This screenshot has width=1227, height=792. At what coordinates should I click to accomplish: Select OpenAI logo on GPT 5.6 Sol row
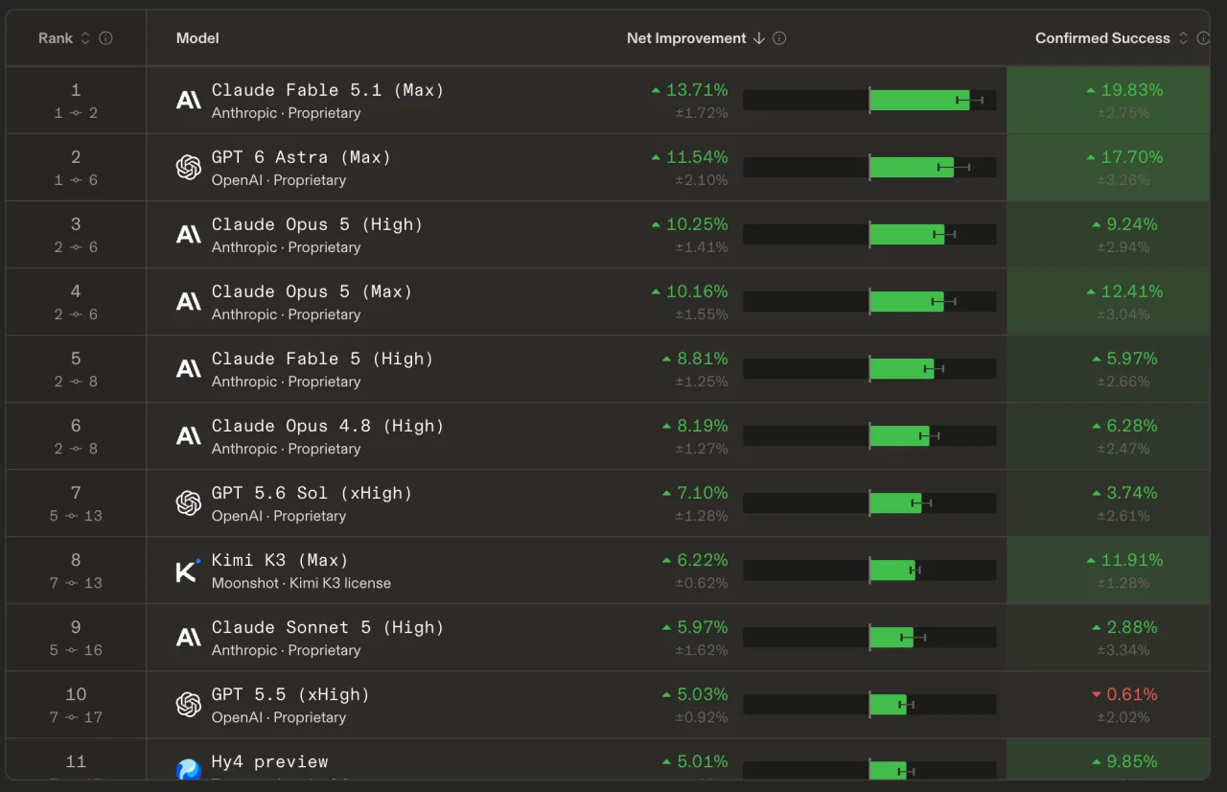(x=189, y=502)
